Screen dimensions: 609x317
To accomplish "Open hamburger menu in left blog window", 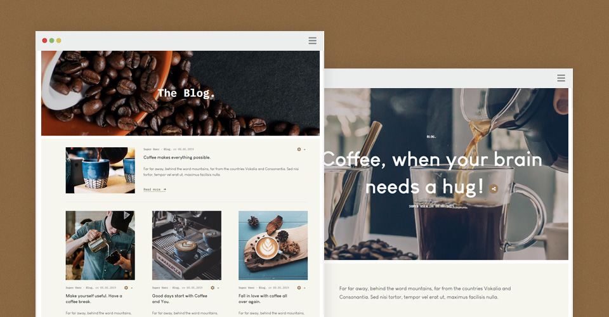I will (312, 41).
